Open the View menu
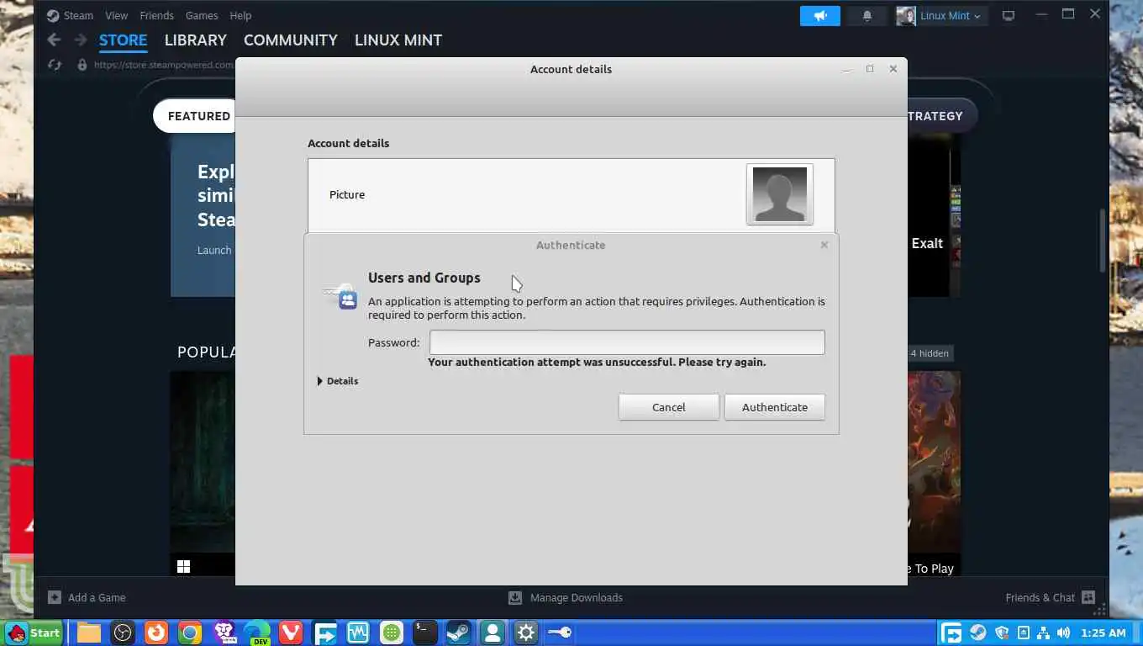Image resolution: width=1143 pixels, height=646 pixels. tap(117, 16)
